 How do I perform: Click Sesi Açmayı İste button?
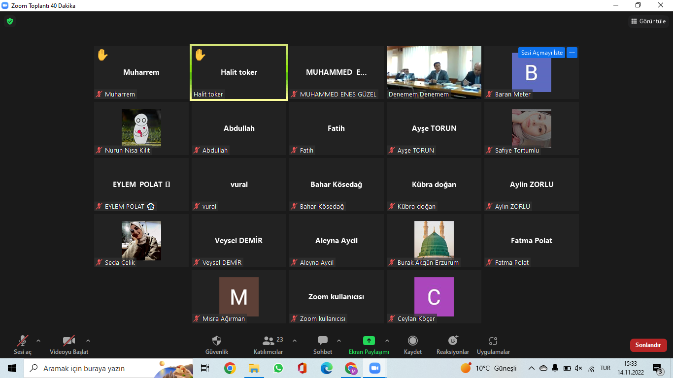[x=541, y=53]
